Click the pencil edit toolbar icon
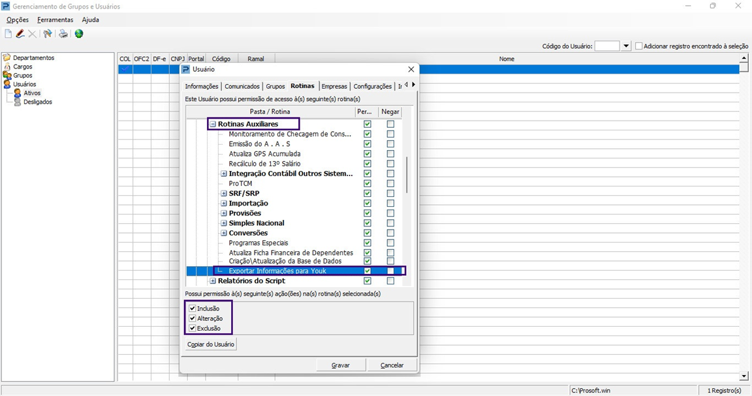The height and width of the screenshot is (396, 752). click(20, 34)
